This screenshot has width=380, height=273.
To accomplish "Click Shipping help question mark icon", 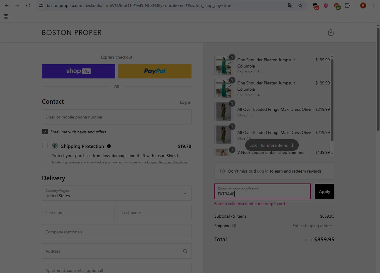I will pyautogui.click(x=234, y=226).
